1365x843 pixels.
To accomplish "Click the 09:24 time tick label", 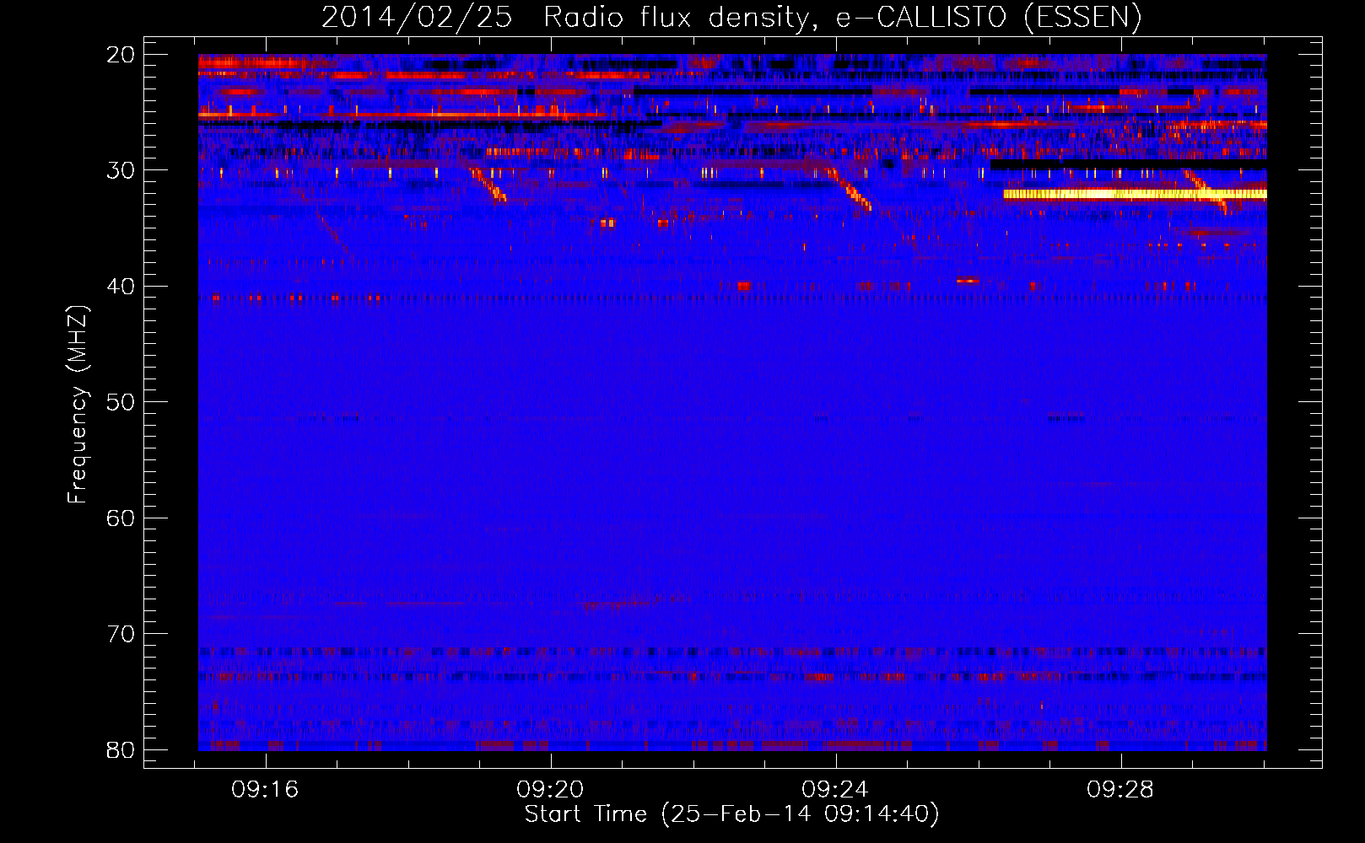I will point(835,790).
